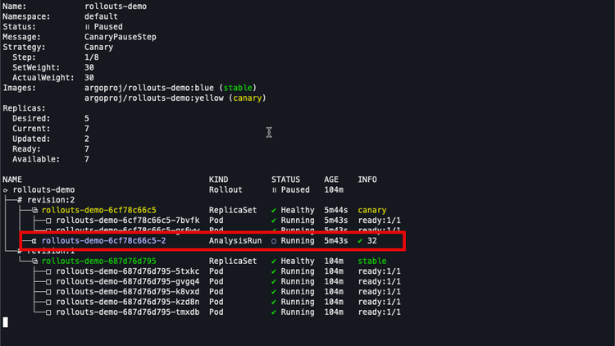Click the rollout icon before rollouts-demo tree root
Image resolution: width=615 pixels, height=346 pixels.
6,189
